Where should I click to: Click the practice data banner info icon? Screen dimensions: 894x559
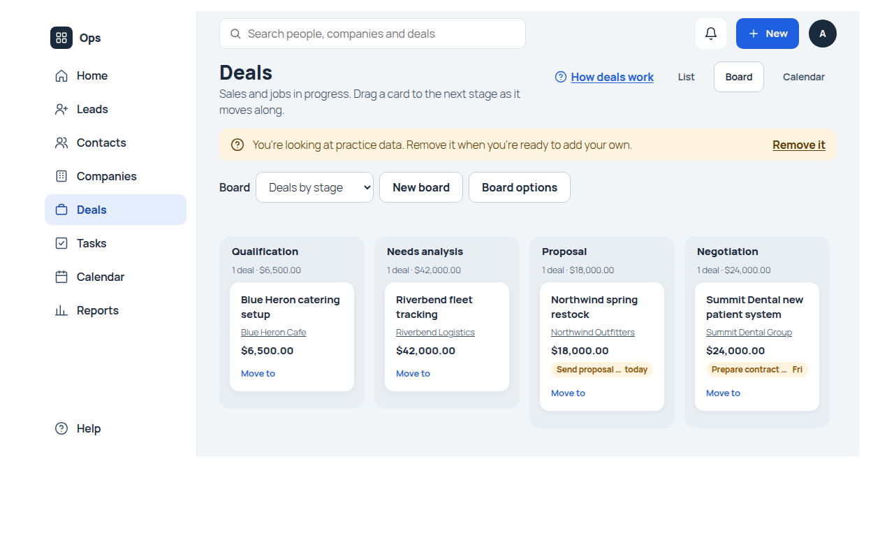pos(237,145)
